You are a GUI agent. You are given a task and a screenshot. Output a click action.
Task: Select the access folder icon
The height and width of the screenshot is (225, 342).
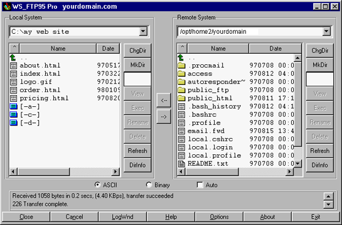click(x=181, y=74)
